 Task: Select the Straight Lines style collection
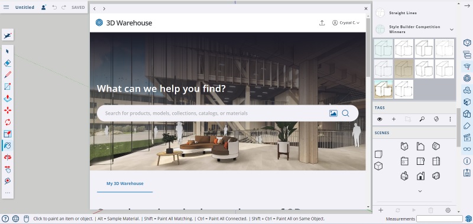tap(403, 13)
